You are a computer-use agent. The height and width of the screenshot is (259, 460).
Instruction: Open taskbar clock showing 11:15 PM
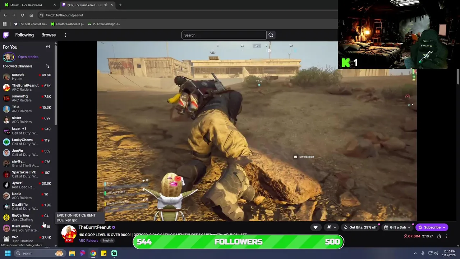[449, 253]
